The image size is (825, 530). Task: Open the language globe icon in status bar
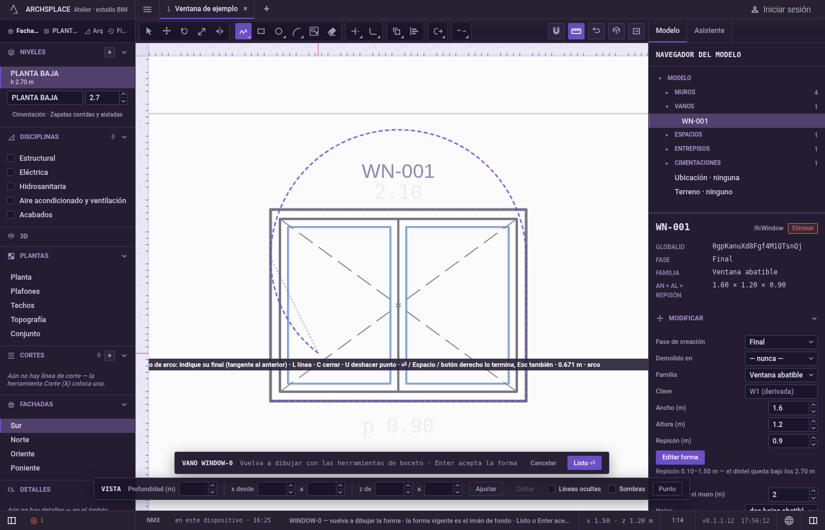pos(789,521)
